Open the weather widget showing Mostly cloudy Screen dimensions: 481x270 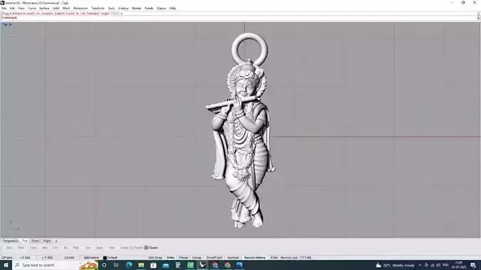click(x=395, y=265)
